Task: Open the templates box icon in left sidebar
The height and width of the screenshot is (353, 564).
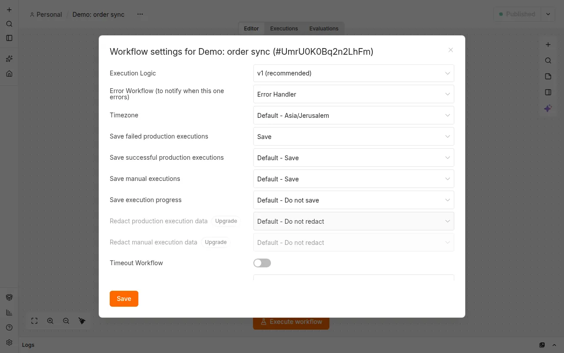Action: click(9, 297)
